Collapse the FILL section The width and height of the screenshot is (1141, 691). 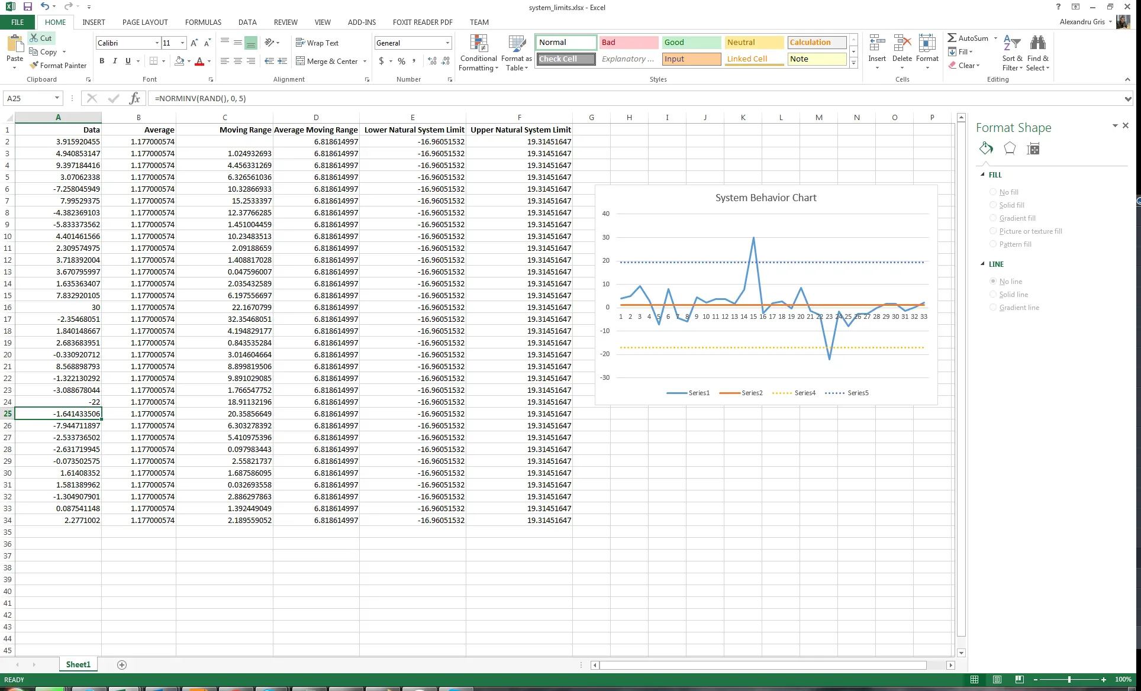[x=983, y=175]
